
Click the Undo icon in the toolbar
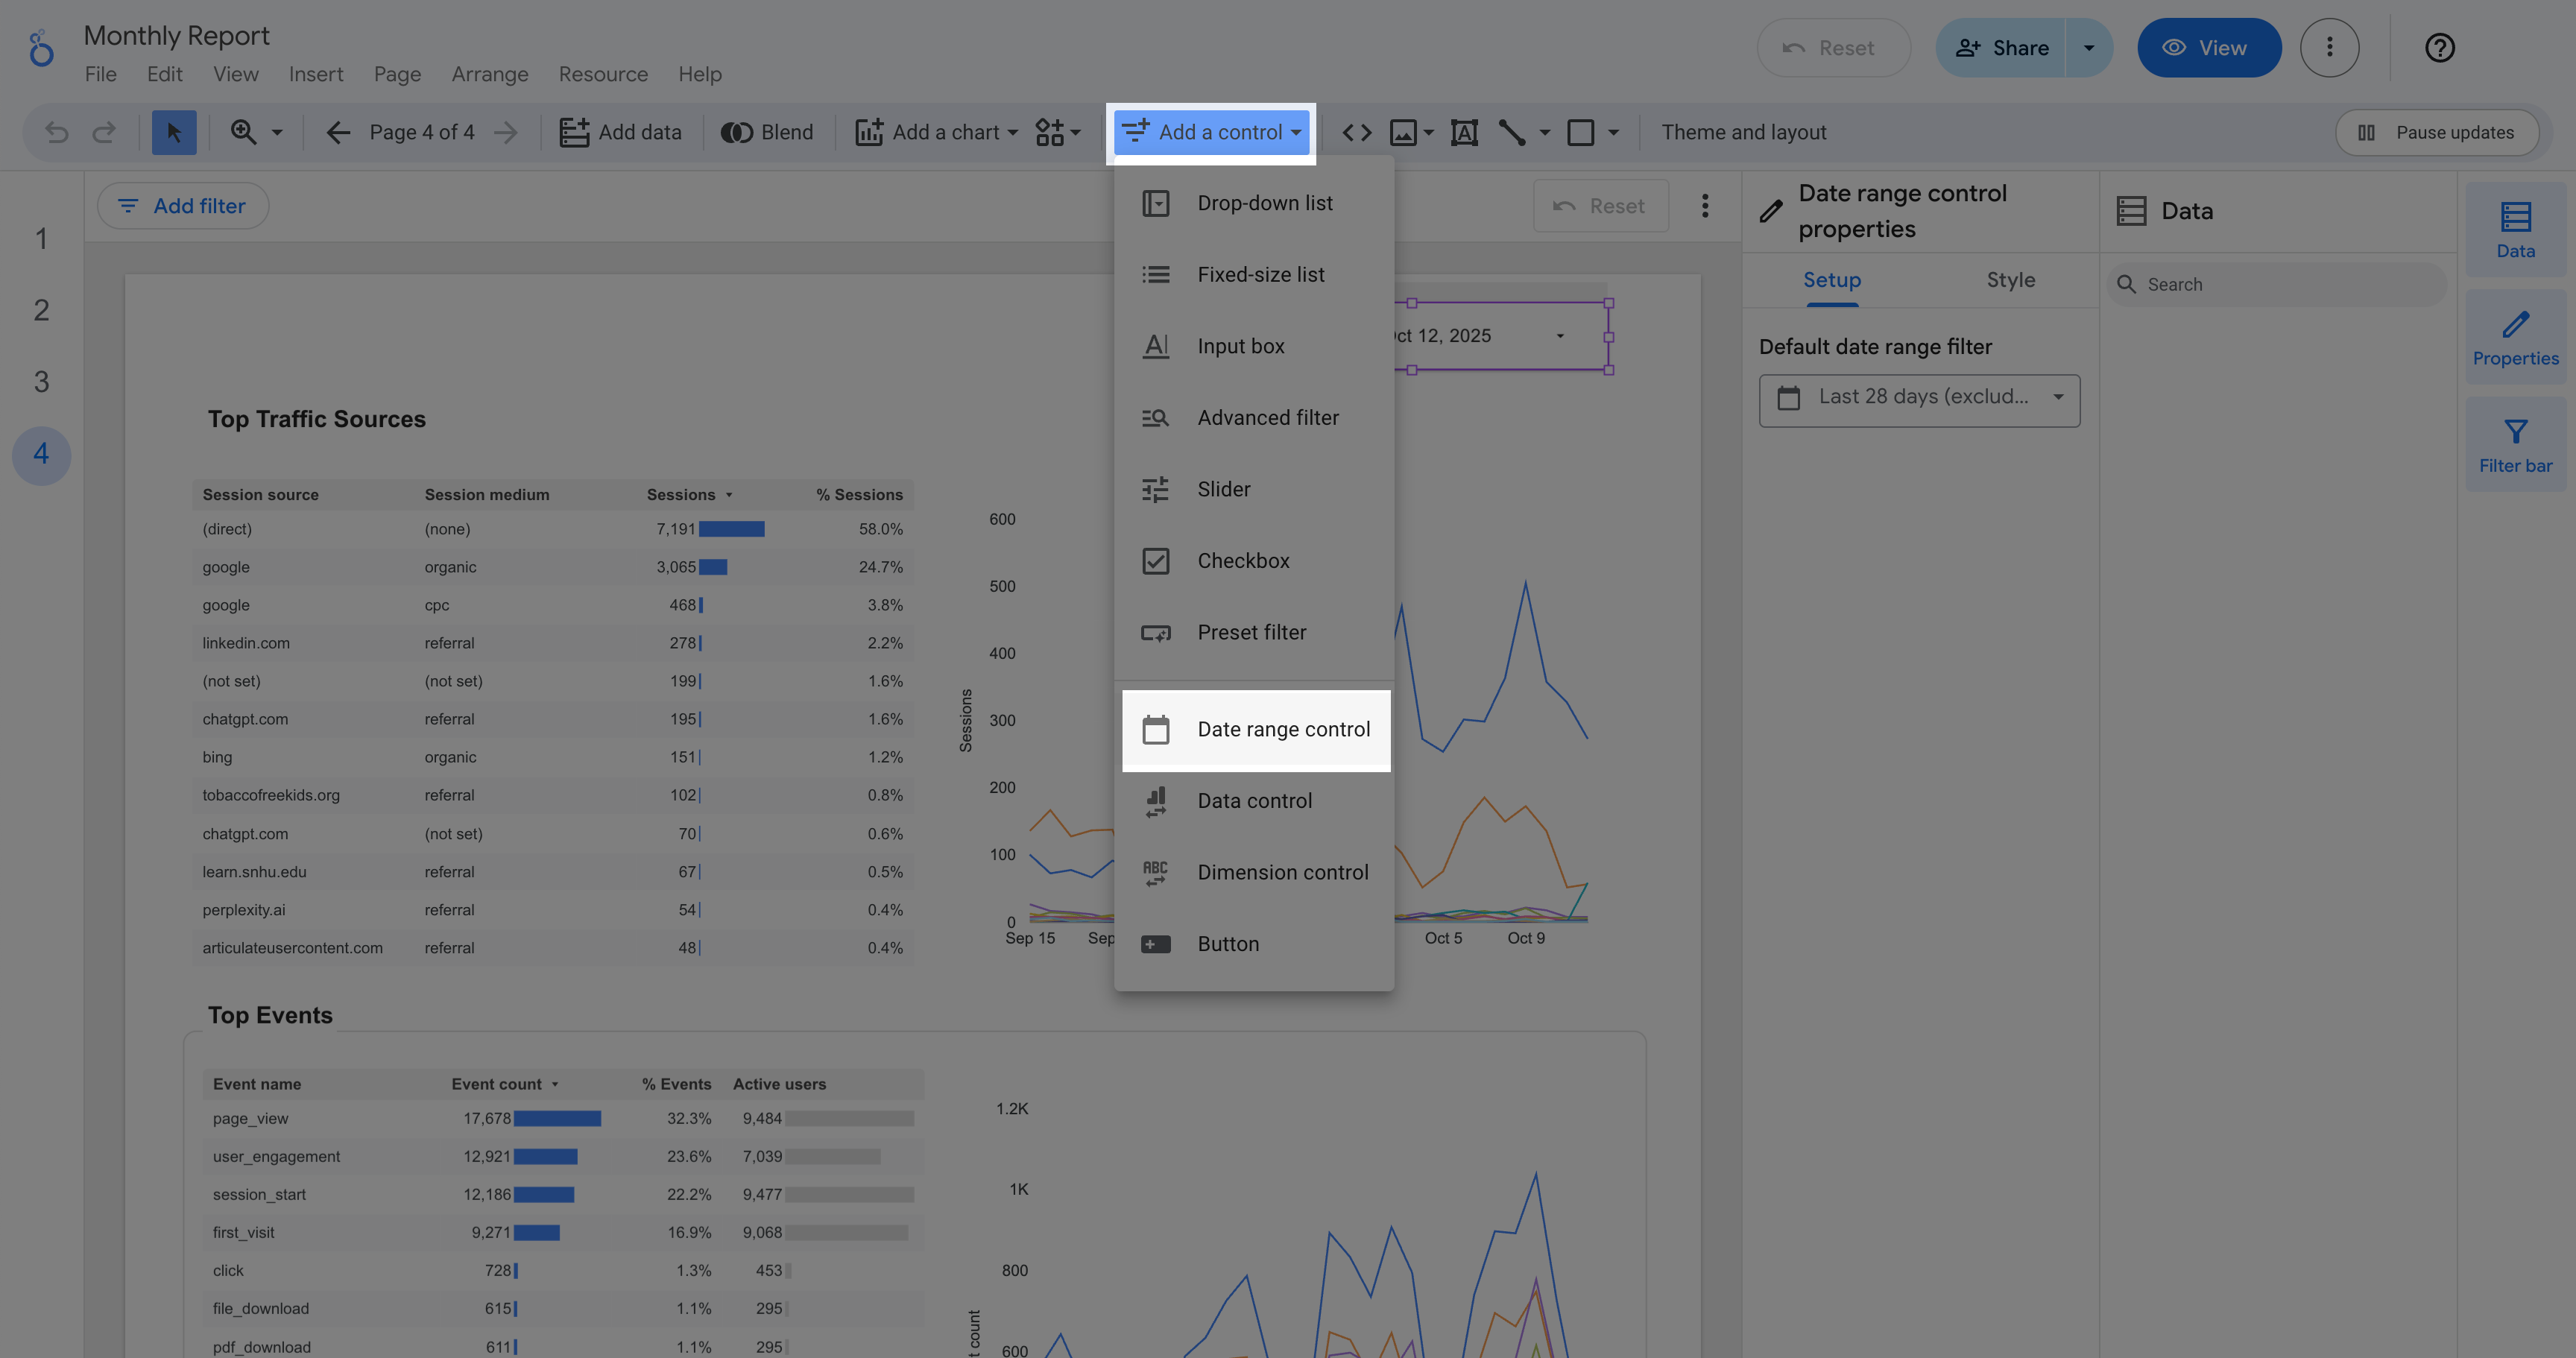pyautogui.click(x=55, y=131)
